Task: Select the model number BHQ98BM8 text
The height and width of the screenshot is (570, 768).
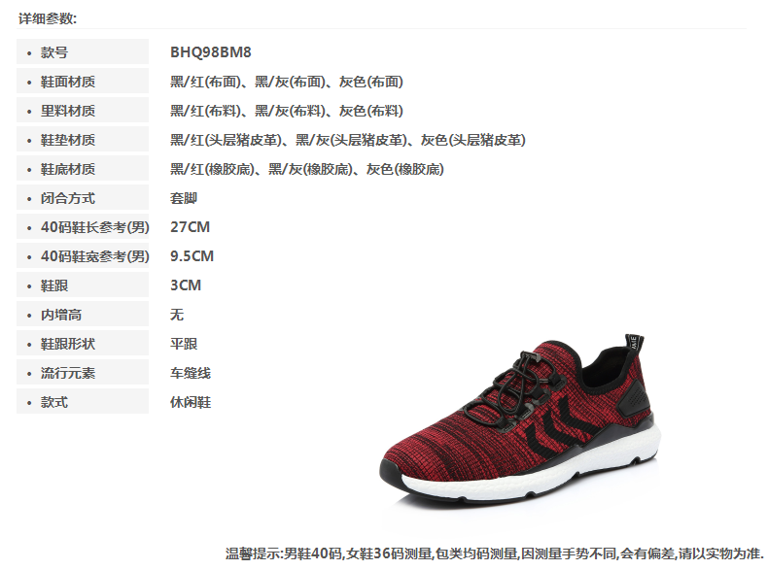Action: (x=211, y=51)
